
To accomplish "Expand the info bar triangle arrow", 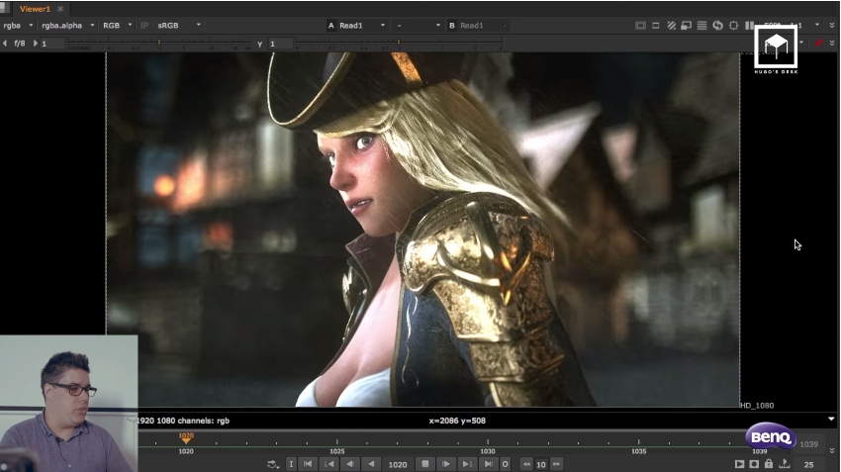I will 831,419.
